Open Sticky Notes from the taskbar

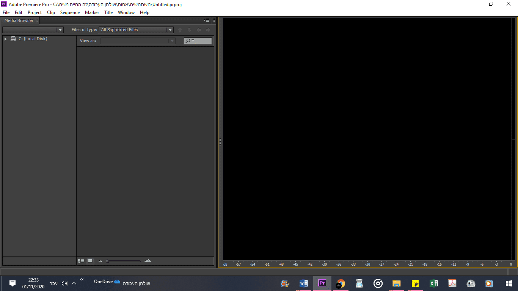(415, 283)
